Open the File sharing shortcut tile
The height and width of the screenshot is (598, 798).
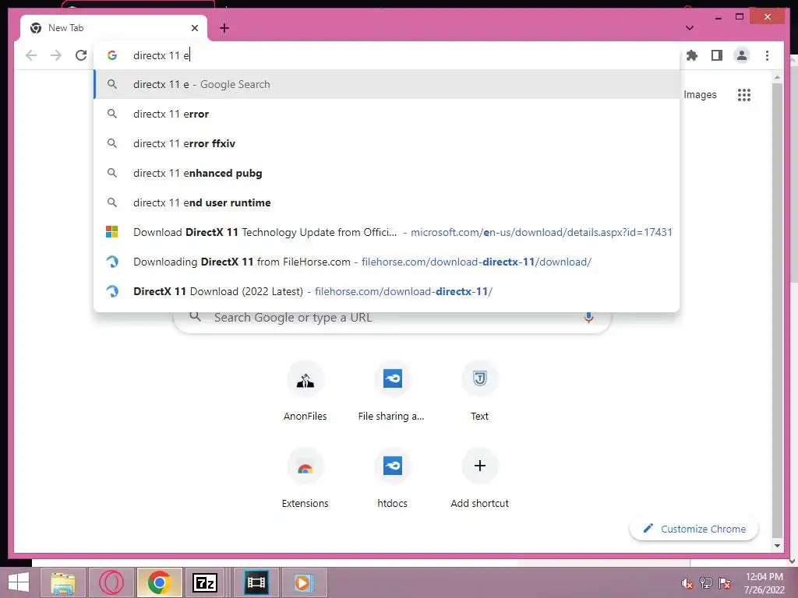[392, 392]
